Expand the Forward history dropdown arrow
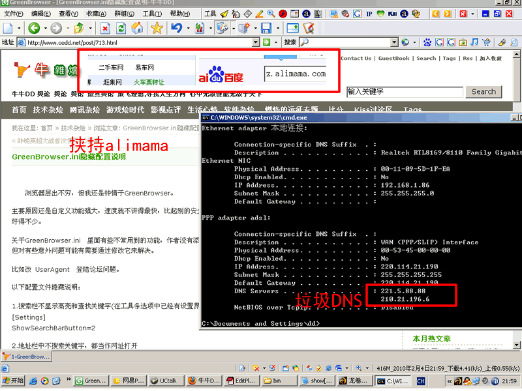522x391 pixels. 68,28
